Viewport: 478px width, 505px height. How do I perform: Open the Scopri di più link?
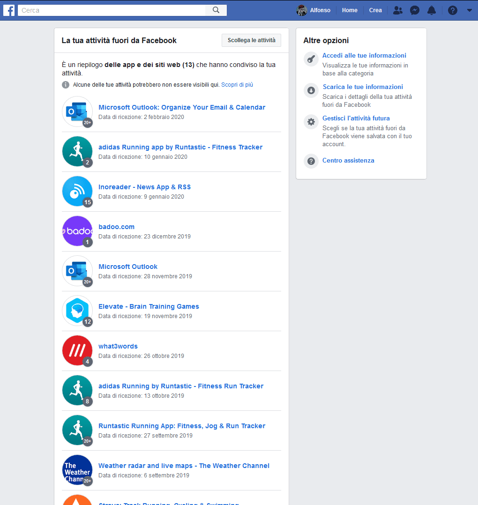237,85
